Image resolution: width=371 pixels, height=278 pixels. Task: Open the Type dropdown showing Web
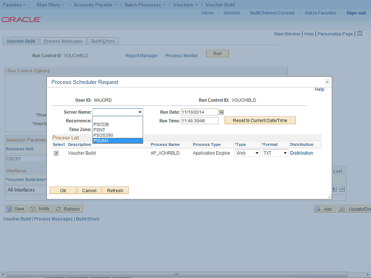click(x=247, y=153)
